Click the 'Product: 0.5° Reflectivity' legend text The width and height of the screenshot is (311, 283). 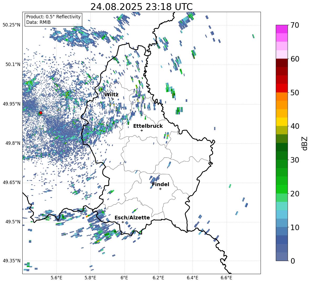(x=53, y=16)
